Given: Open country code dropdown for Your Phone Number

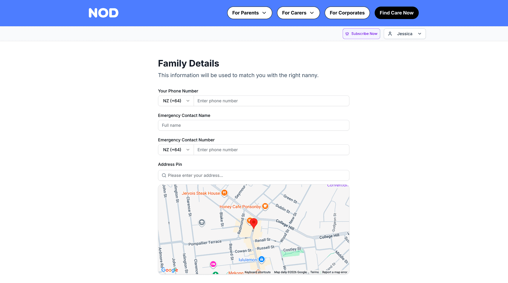Looking at the screenshot, I should 176,101.
